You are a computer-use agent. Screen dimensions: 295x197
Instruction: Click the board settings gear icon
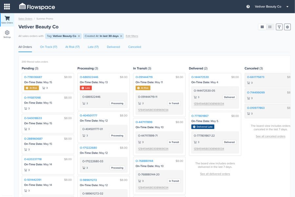point(287,27)
